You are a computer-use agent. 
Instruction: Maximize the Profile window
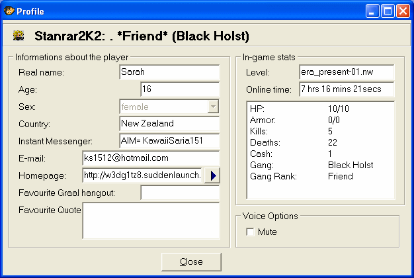pyautogui.click(x=390, y=11)
